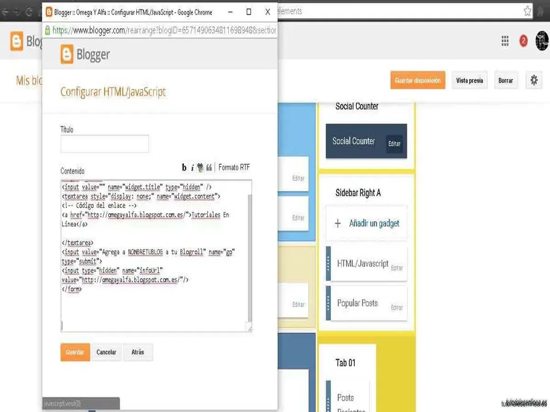This screenshot has height=412, width=550.
Task: Click the Configurar HTML/JavaScript heading
Action: coord(113,92)
